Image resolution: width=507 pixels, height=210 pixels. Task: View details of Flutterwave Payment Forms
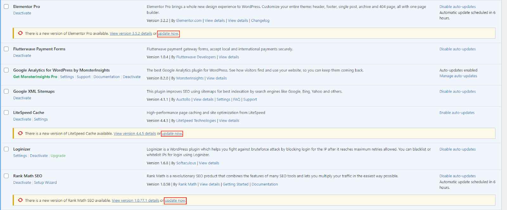229,57
